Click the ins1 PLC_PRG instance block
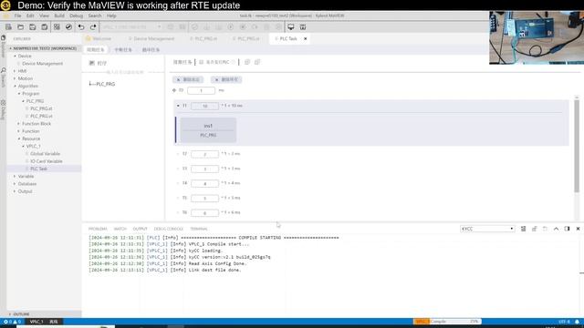This screenshot has width=584, height=328. pyautogui.click(x=208, y=130)
